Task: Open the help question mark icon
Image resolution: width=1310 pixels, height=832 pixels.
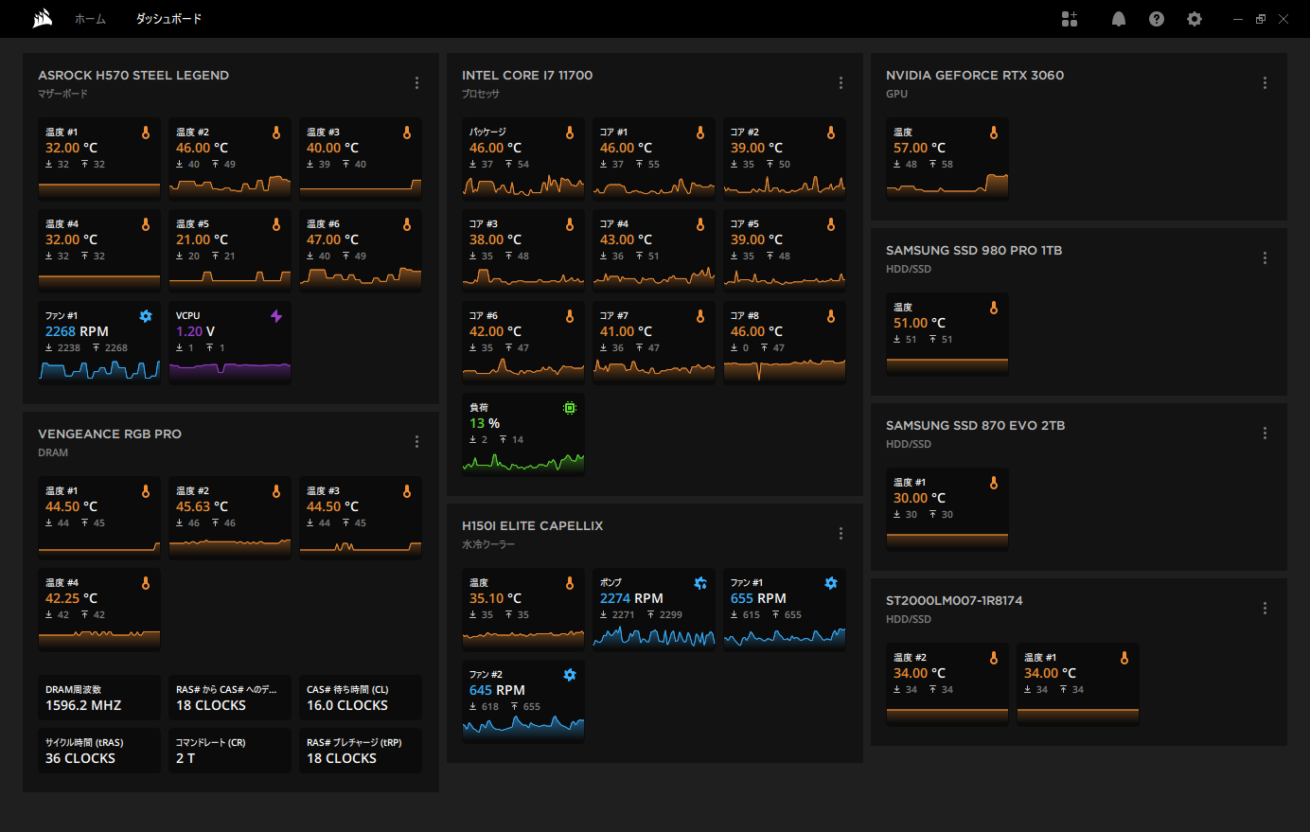Action: pos(1157,19)
